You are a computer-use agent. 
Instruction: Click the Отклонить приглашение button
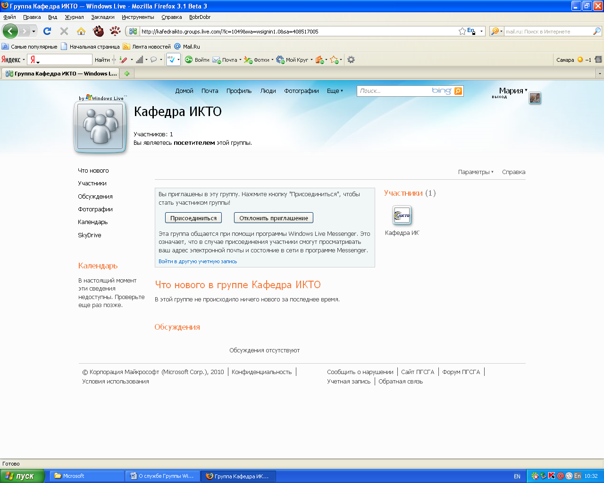[x=274, y=218]
